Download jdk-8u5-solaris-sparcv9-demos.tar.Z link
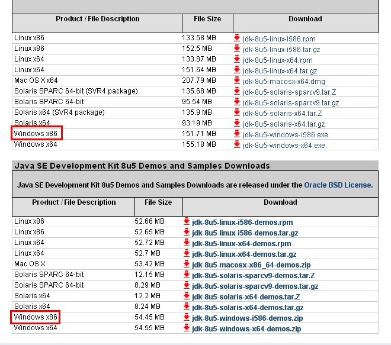The height and width of the screenshot is (345, 391). 254,276
